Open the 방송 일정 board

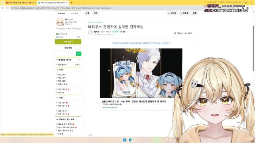tap(62, 81)
